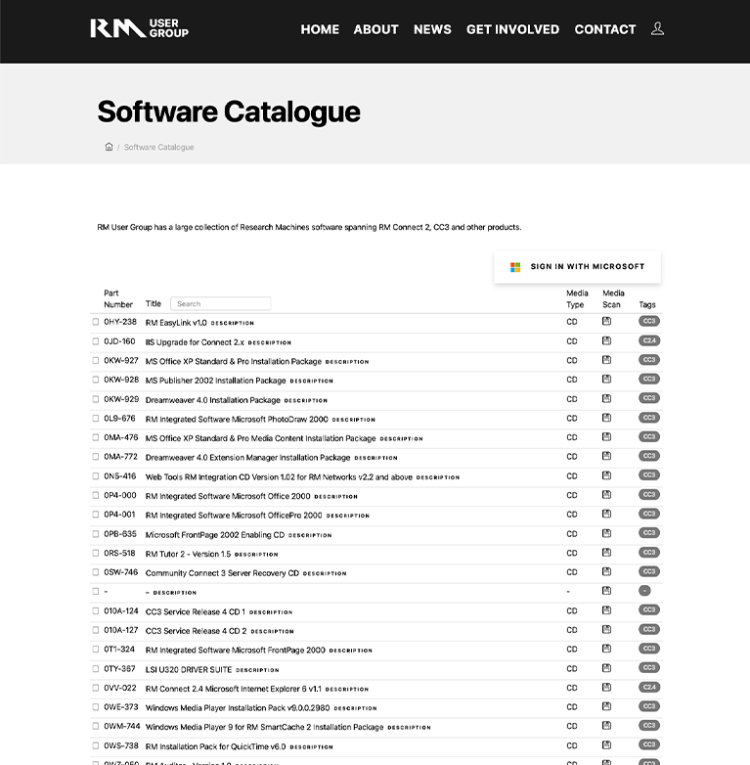
Task: Show description for Dreamweaver 4.0 Installation Package
Action: (x=306, y=400)
